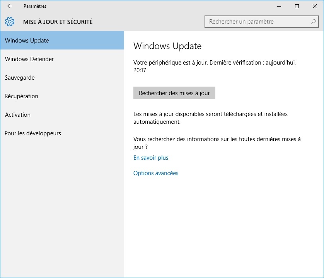This screenshot has height=278, width=324.
Task: Select Windows Update in sidebar
Action: click(62, 40)
